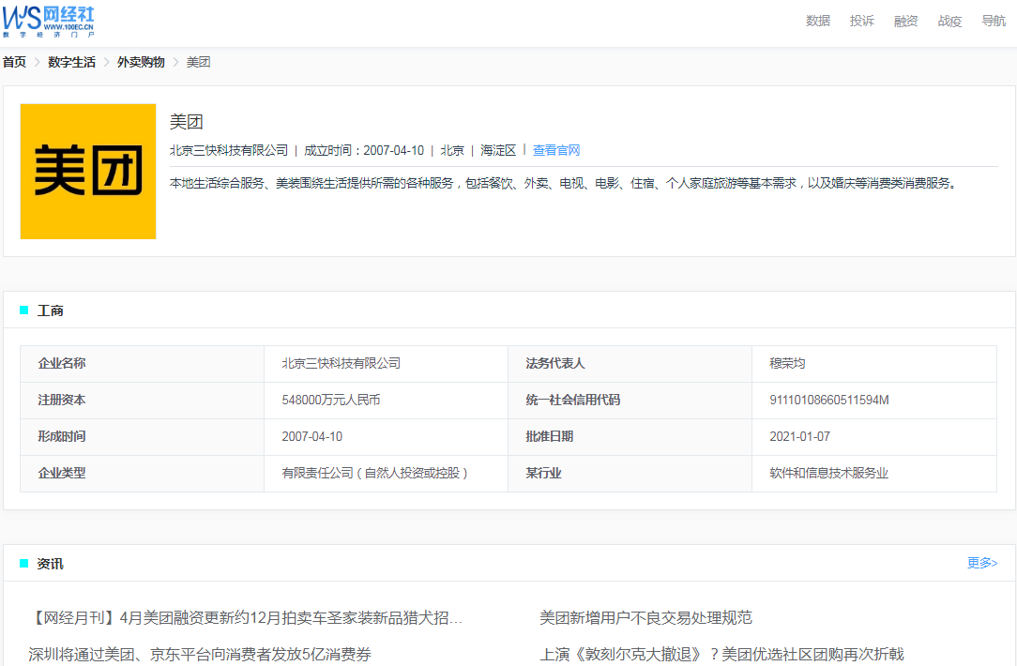Show more news via 更多> link
This screenshot has height=666, width=1017.
[982, 563]
